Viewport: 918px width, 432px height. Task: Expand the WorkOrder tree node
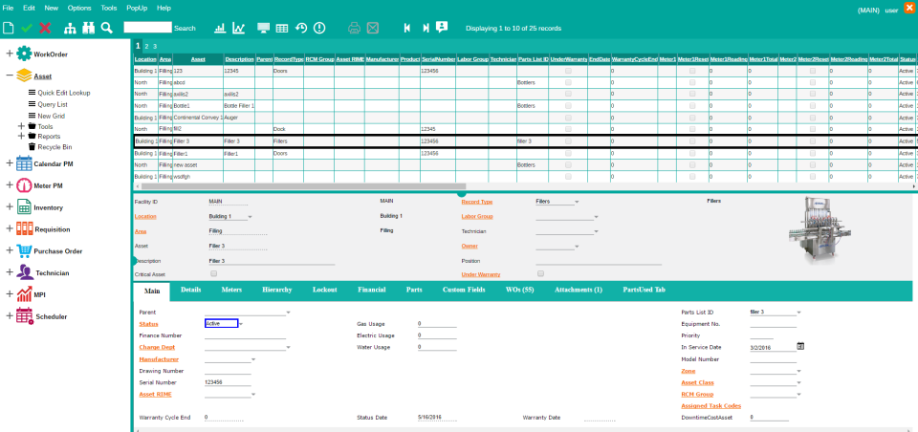(x=10, y=54)
